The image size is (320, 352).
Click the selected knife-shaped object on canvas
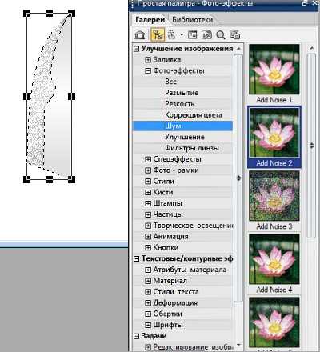(x=50, y=96)
